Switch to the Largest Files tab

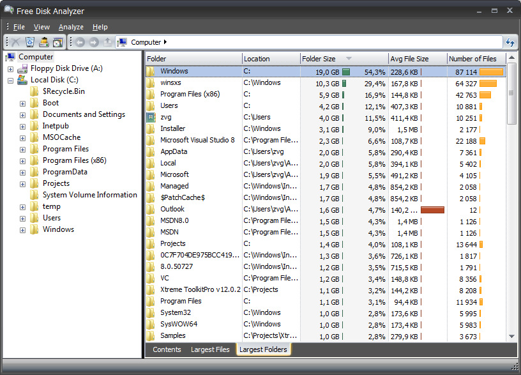[210, 349]
